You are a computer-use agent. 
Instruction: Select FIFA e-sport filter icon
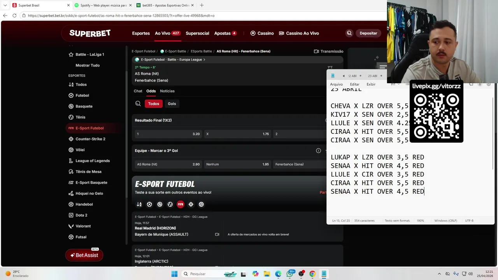point(181,204)
